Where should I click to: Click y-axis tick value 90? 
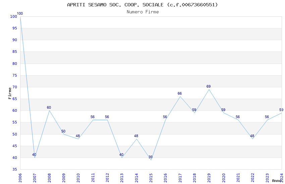(x=15, y=40)
